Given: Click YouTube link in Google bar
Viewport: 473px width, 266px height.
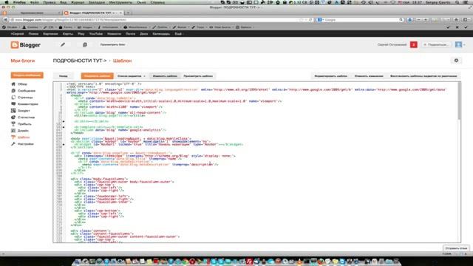Looking at the screenshot, I should 96,34.
